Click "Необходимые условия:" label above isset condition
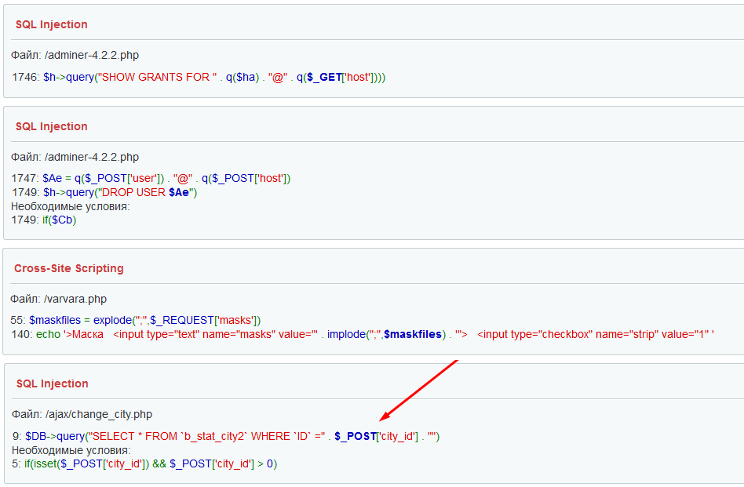The height and width of the screenshot is (487, 744). pyautogui.click(x=71, y=450)
